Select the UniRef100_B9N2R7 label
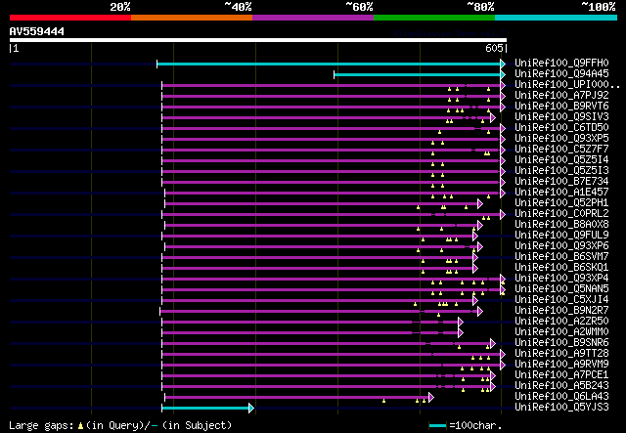This screenshot has width=626, height=433. pyautogui.click(x=561, y=311)
